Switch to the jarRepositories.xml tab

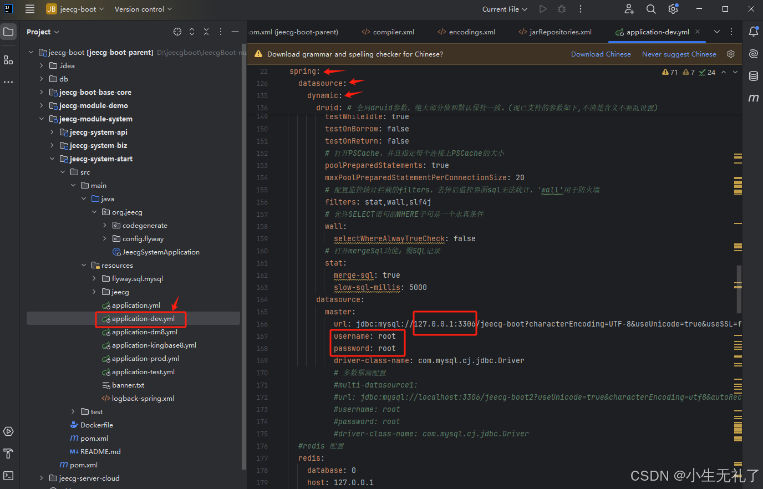(x=555, y=32)
